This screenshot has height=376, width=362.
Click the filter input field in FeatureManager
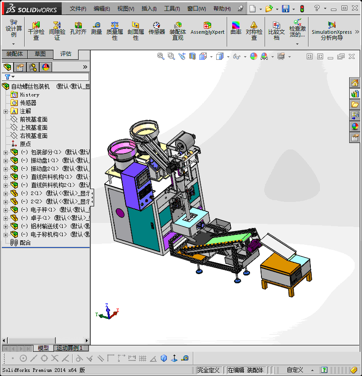click(46, 77)
